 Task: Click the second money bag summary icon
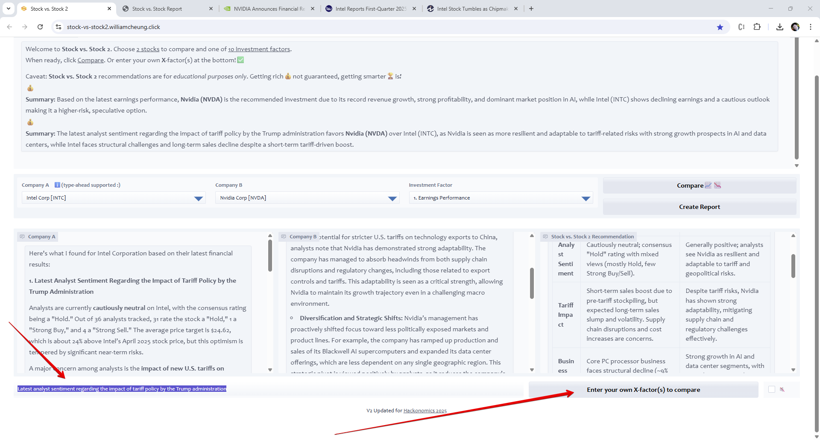click(x=30, y=122)
